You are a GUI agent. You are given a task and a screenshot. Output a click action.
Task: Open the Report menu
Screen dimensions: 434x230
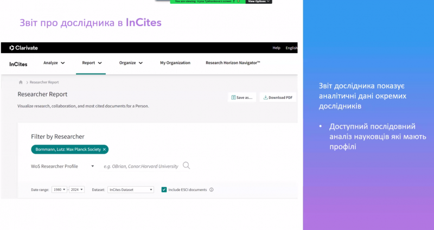[92, 63]
